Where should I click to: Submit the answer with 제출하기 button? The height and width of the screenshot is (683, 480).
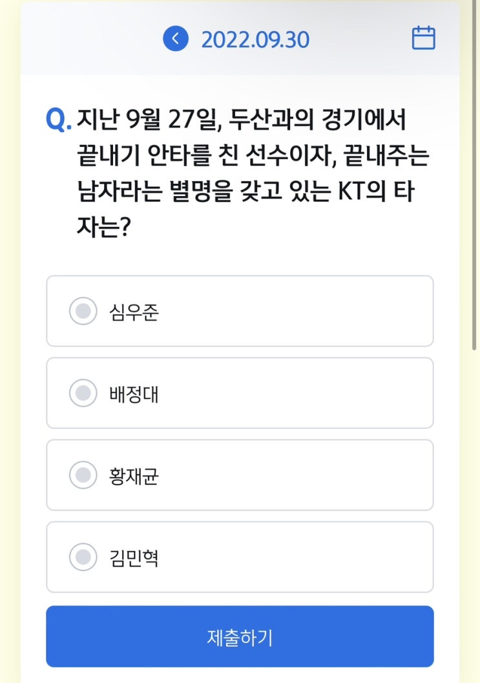point(240,636)
